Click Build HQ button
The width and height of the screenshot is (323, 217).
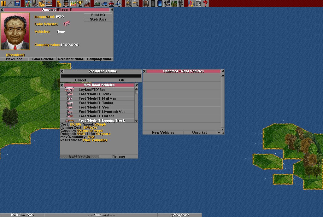click(98, 15)
